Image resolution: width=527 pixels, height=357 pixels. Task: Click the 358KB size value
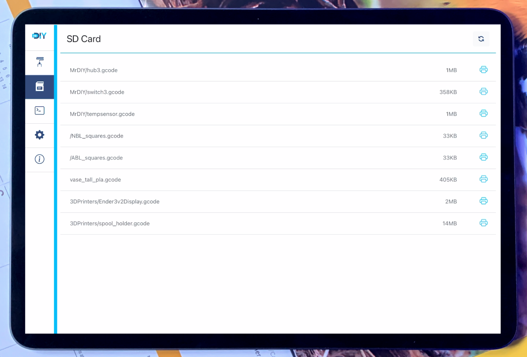448,92
